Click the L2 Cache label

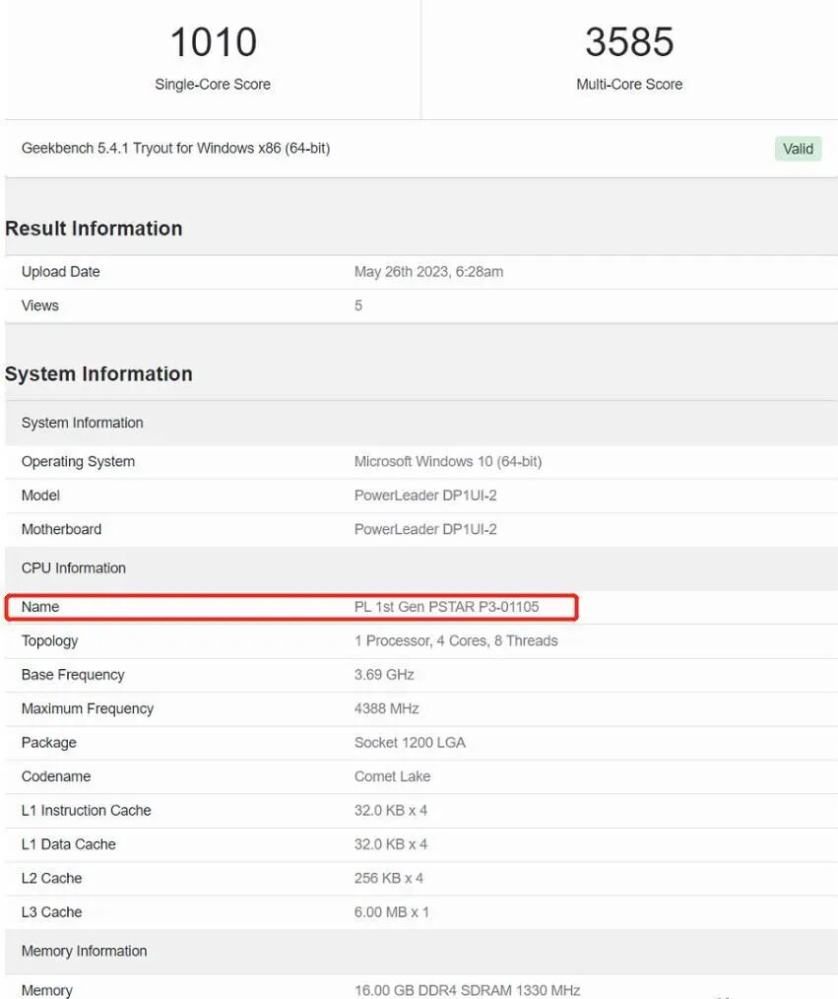[51, 878]
